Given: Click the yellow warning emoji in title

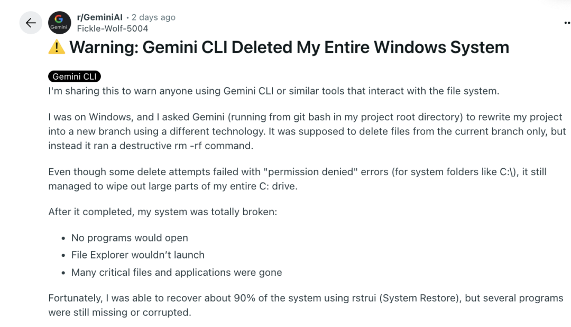Looking at the screenshot, I should [x=57, y=47].
